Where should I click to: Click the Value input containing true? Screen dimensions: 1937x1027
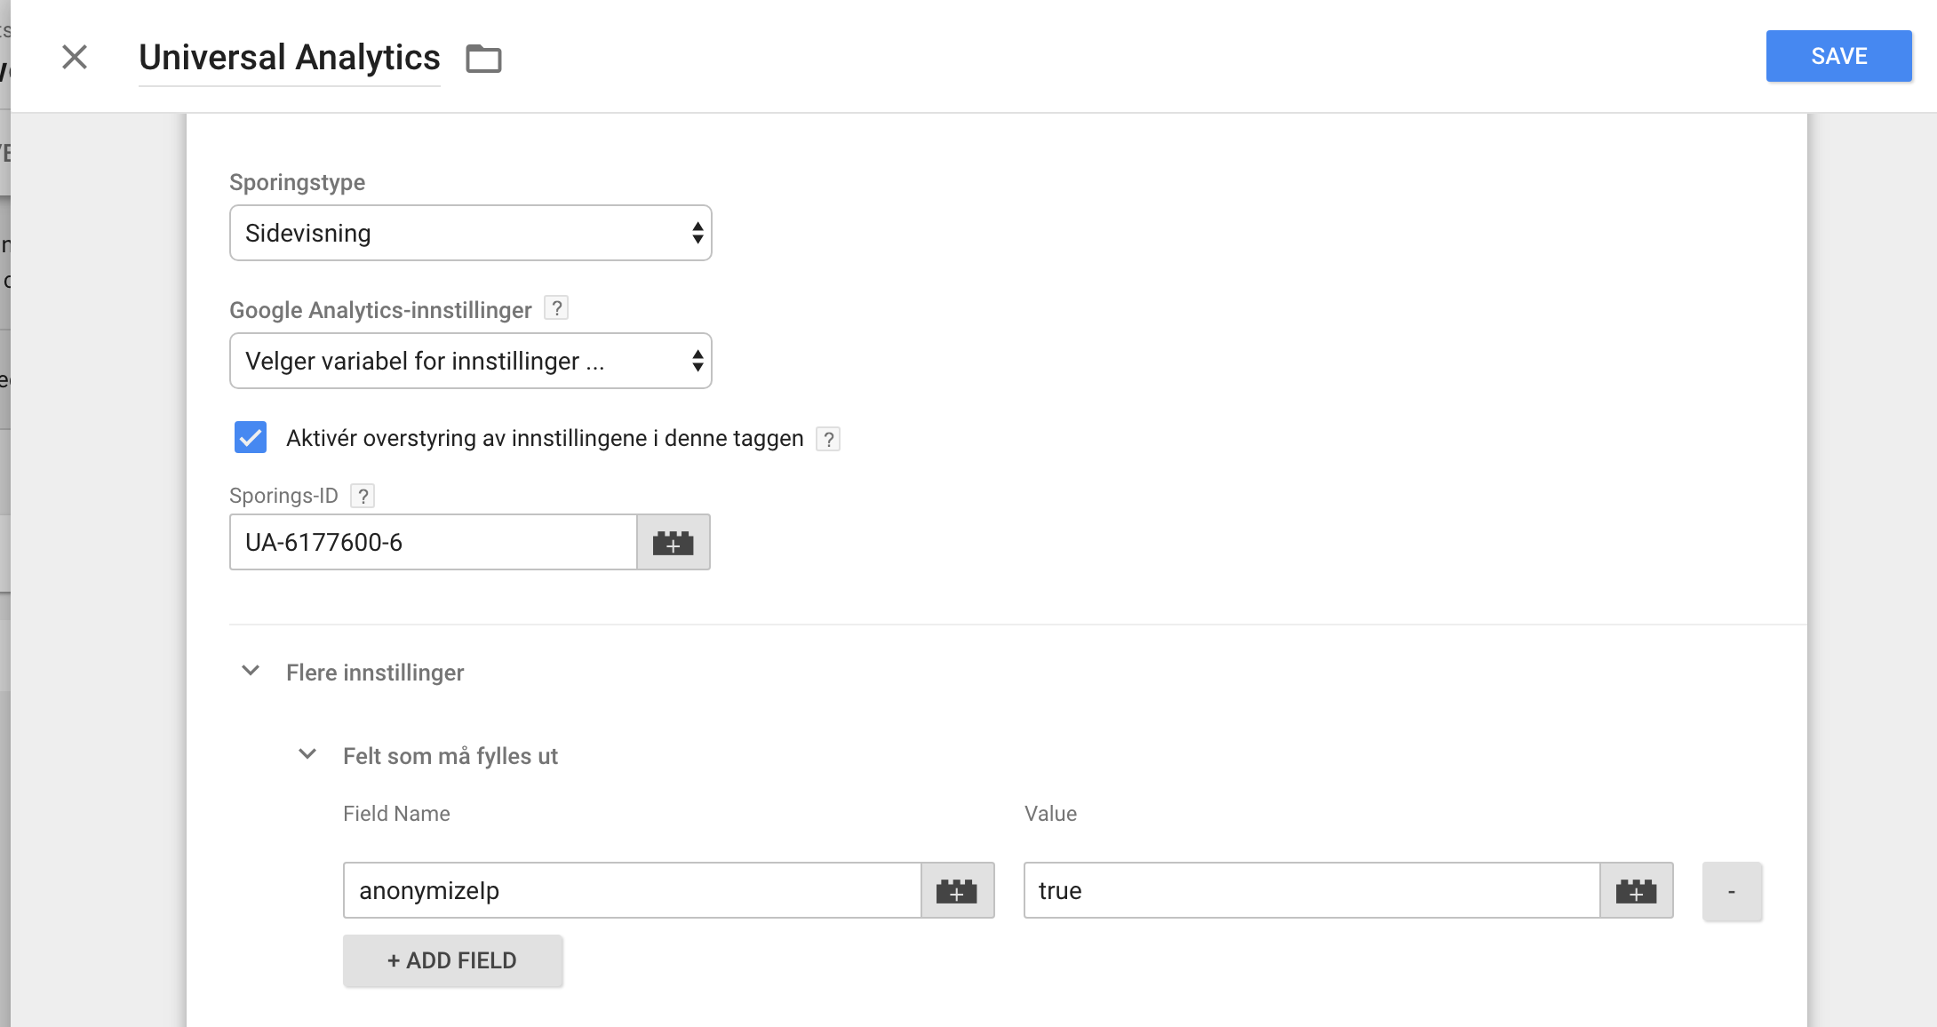1312,890
